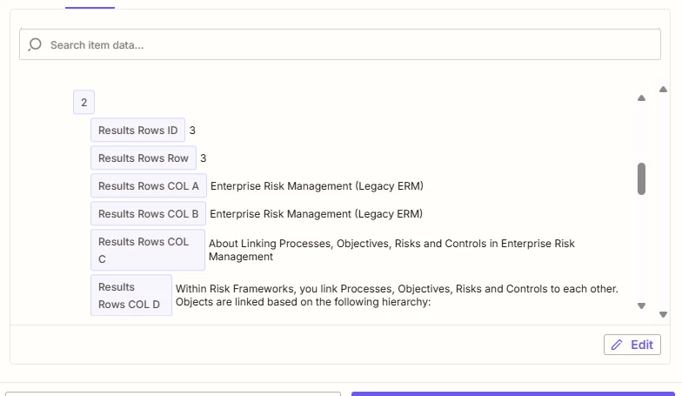This screenshot has width=682, height=396.
Task: Click the Within Risk Frameworks text value
Action: pos(397,295)
